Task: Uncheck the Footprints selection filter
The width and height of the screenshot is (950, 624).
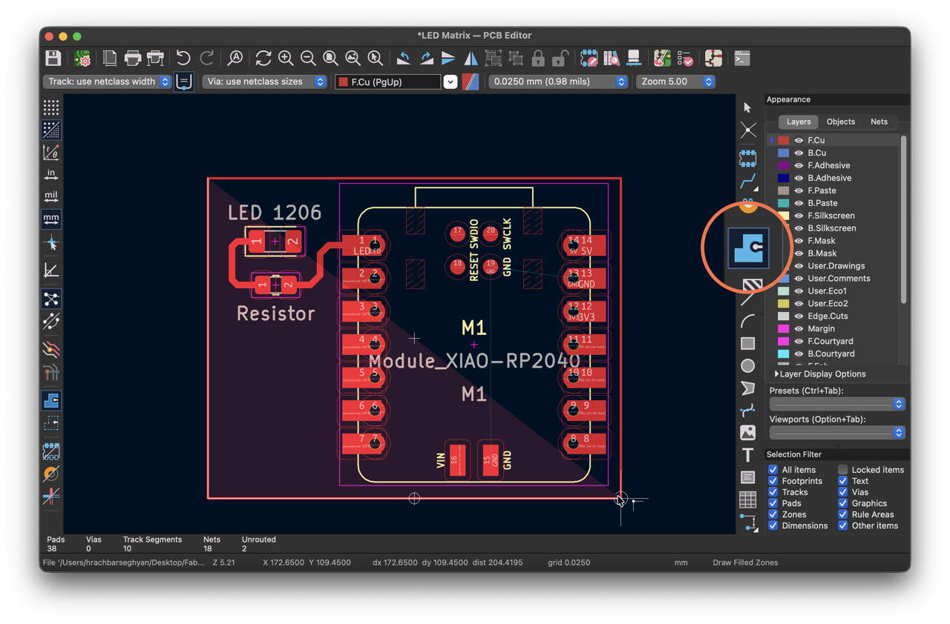Action: [773, 481]
